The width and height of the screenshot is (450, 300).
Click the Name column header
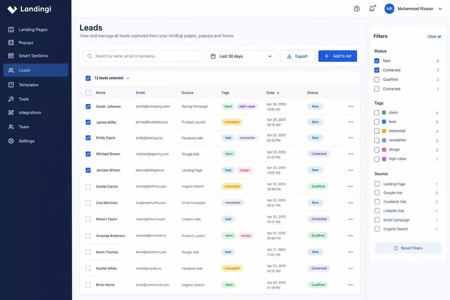click(x=101, y=93)
